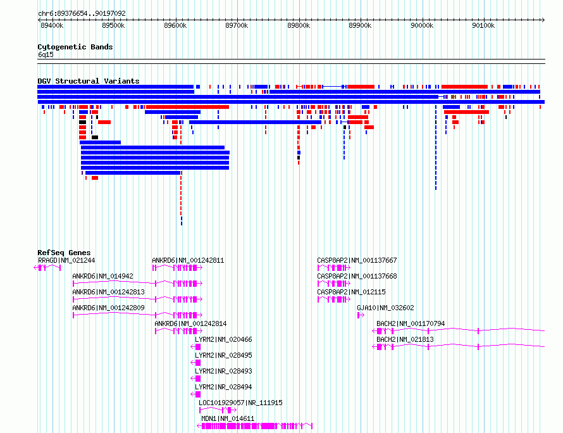Select the ANKRD6|NM_001242811 transcript label

[188, 260]
